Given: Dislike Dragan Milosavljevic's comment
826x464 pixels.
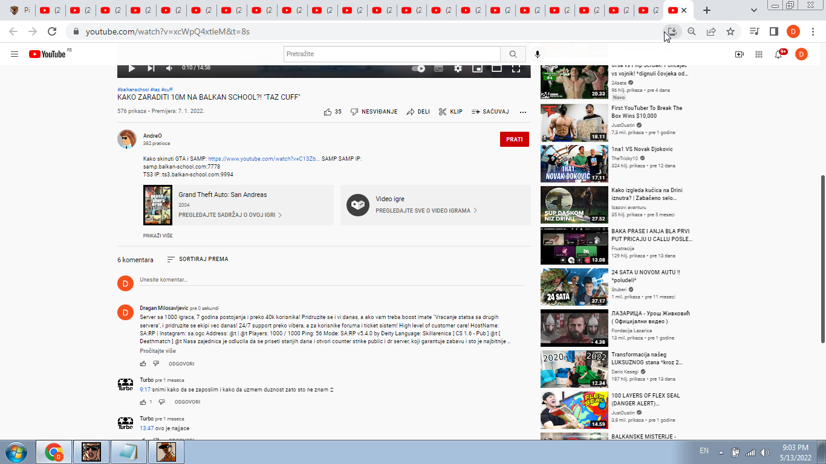Looking at the screenshot, I should coord(156,364).
